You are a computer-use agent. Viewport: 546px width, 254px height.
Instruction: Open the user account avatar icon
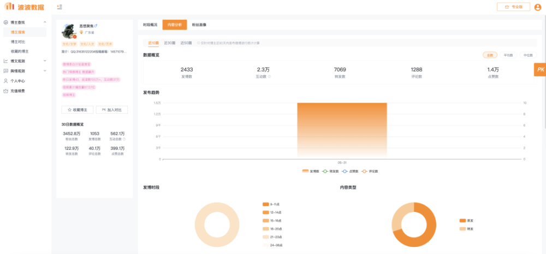click(x=538, y=7)
